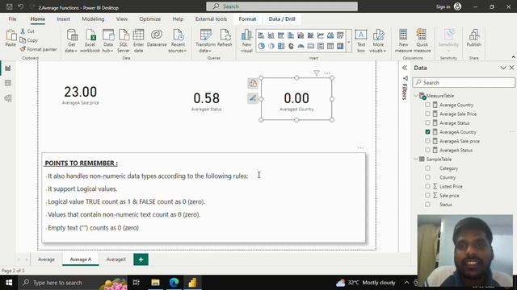
Task: Open the File menu
Action: click(13, 19)
